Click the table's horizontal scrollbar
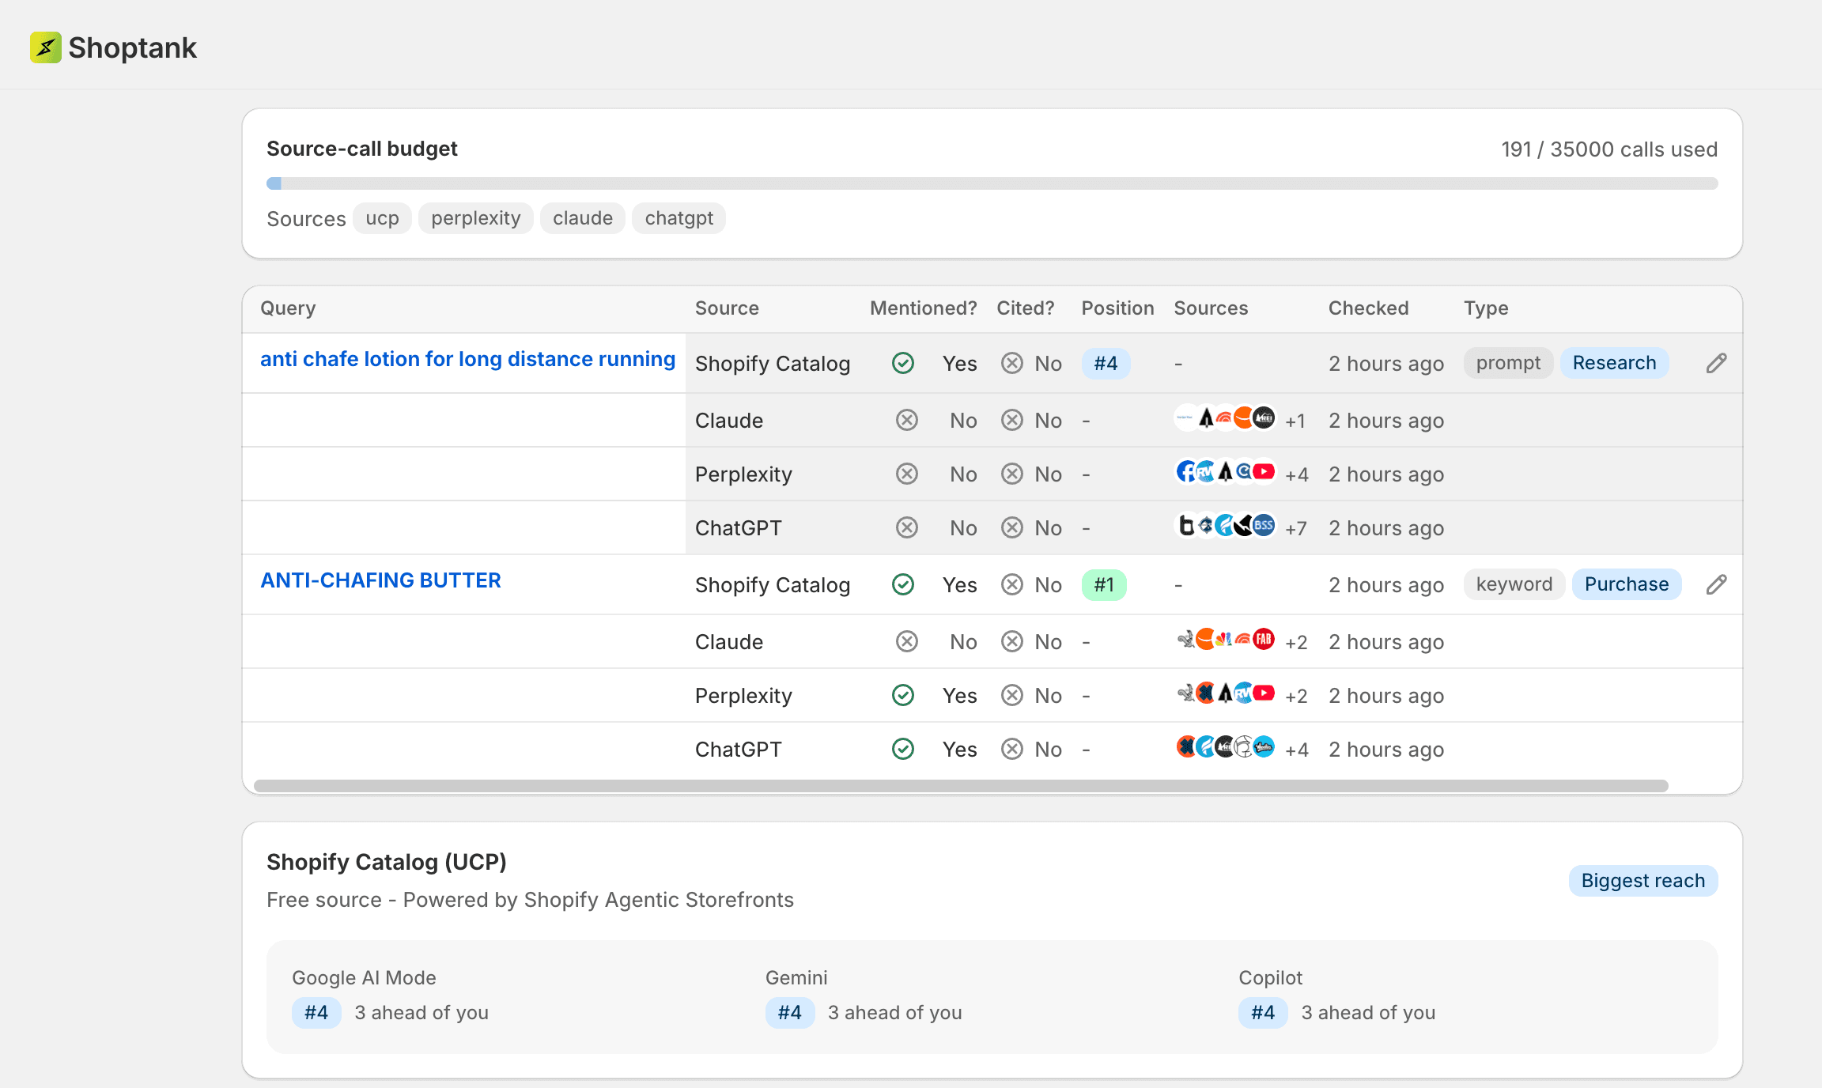Image resolution: width=1822 pixels, height=1088 pixels. (961, 786)
